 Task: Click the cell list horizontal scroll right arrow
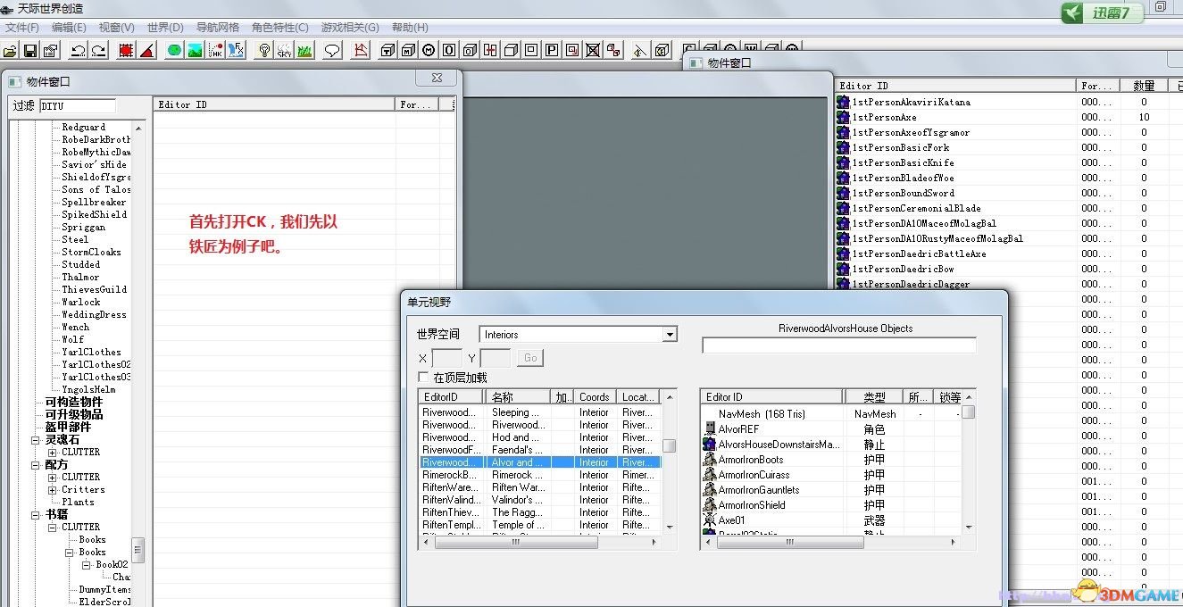pyautogui.click(x=655, y=542)
